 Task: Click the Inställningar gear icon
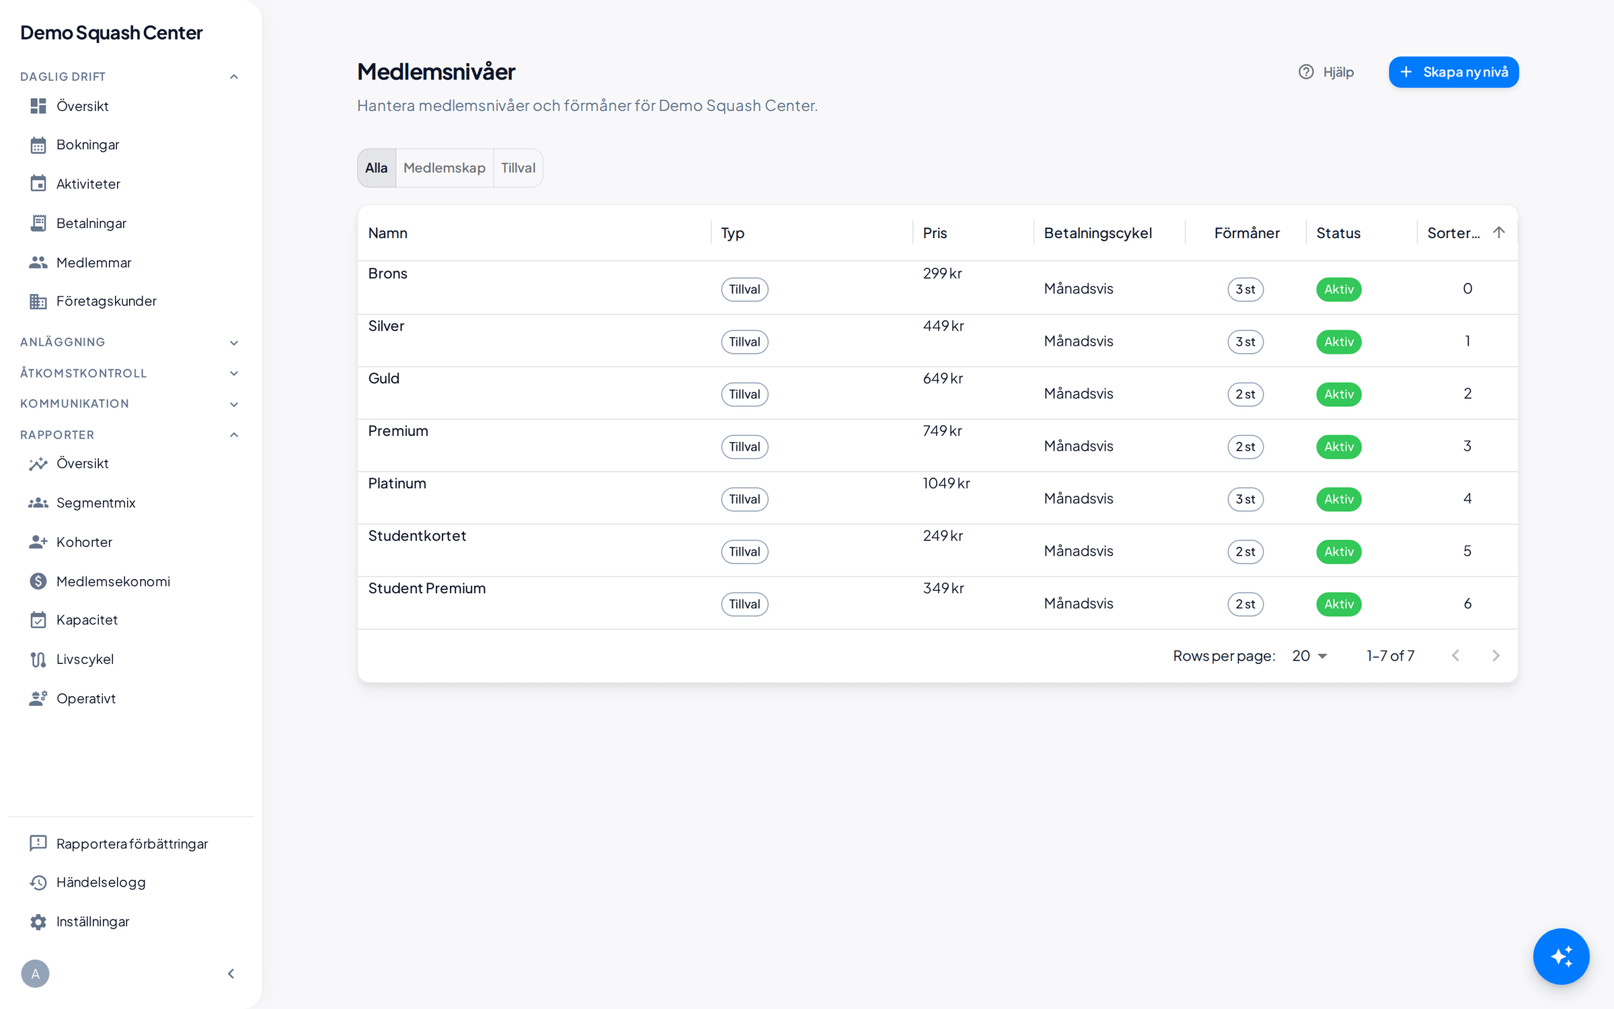(38, 922)
